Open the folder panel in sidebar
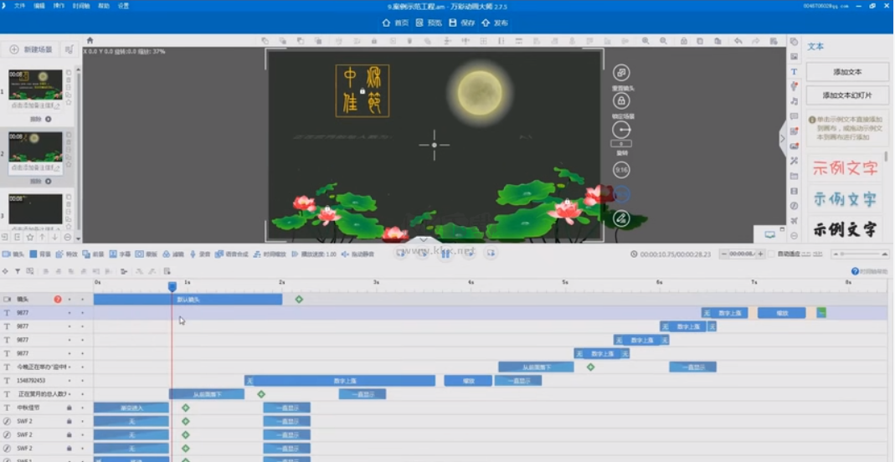 tap(794, 177)
